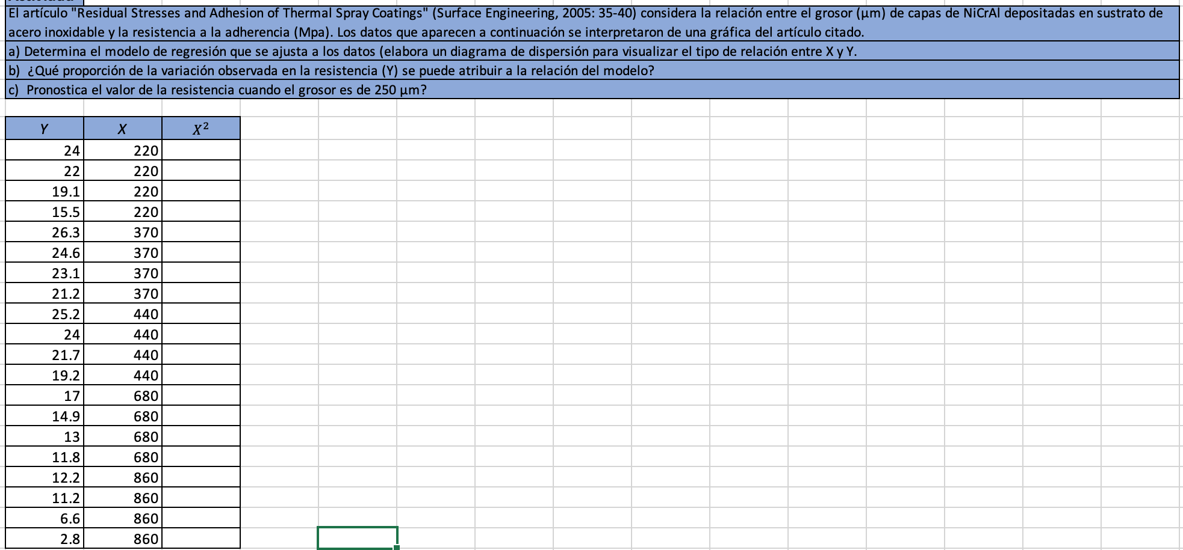This screenshot has height=550, width=1183.
Task: Select the Y cell containing 25.2
Action: (45, 314)
